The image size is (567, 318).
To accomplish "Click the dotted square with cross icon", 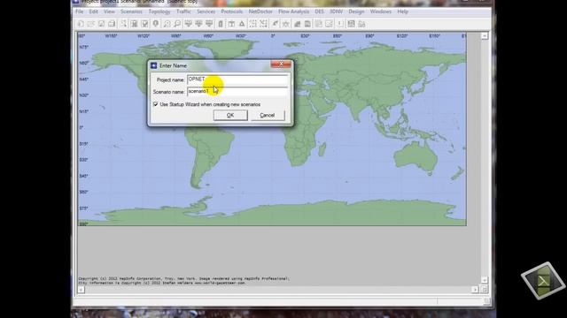I will pyautogui.click(x=264, y=24).
